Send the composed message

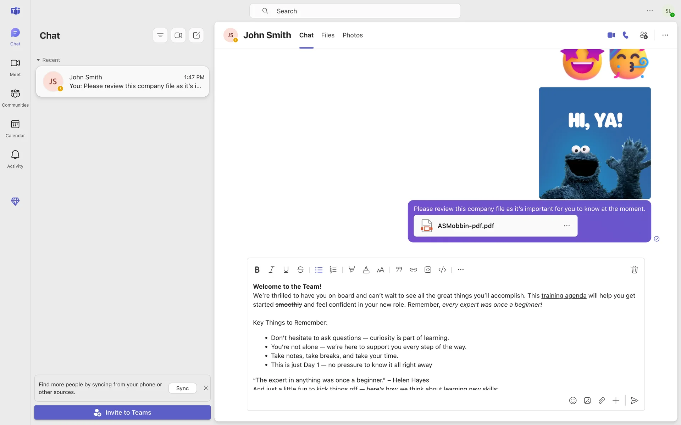coord(635,401)
